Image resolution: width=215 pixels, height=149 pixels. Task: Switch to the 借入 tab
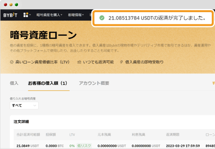[14, 83]
